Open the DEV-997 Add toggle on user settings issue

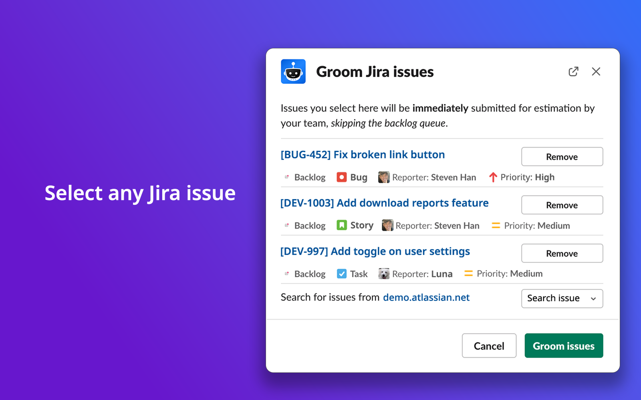point(375,252)
